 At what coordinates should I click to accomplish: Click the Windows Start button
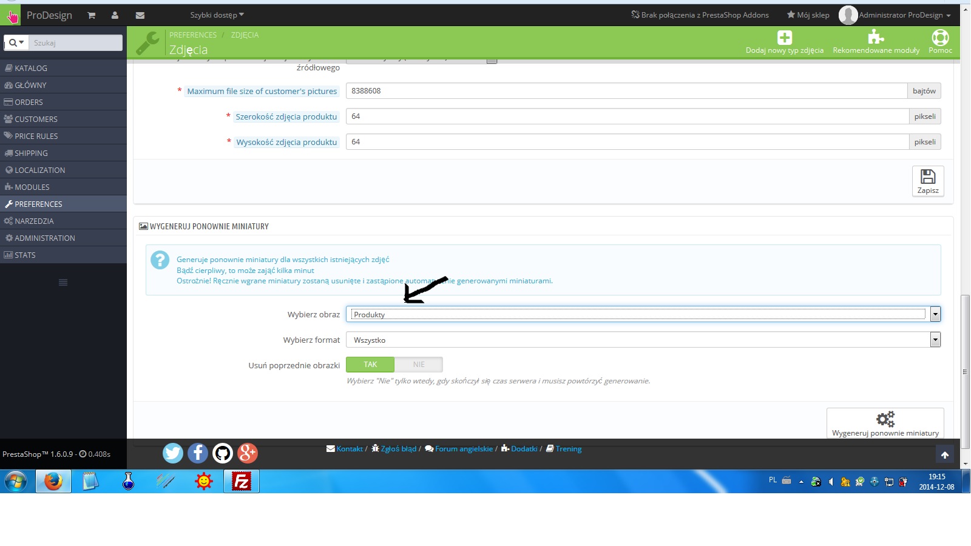[16, 482]
